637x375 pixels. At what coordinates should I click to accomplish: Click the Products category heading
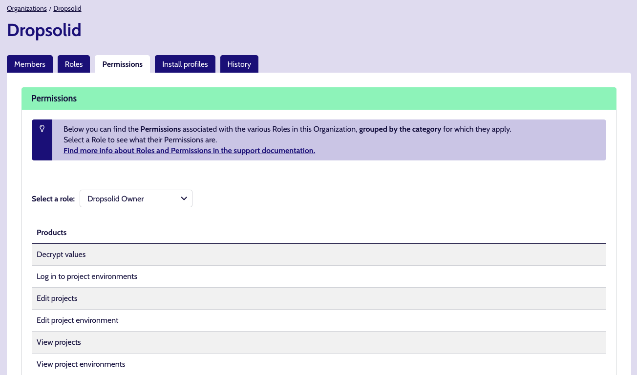(52, 233)
